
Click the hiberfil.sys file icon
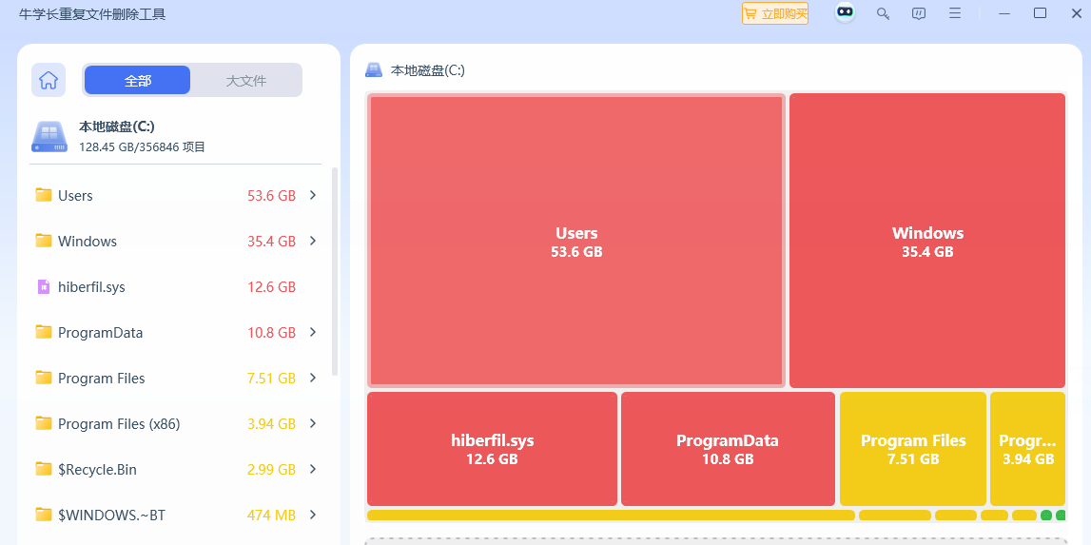point(43,286)
